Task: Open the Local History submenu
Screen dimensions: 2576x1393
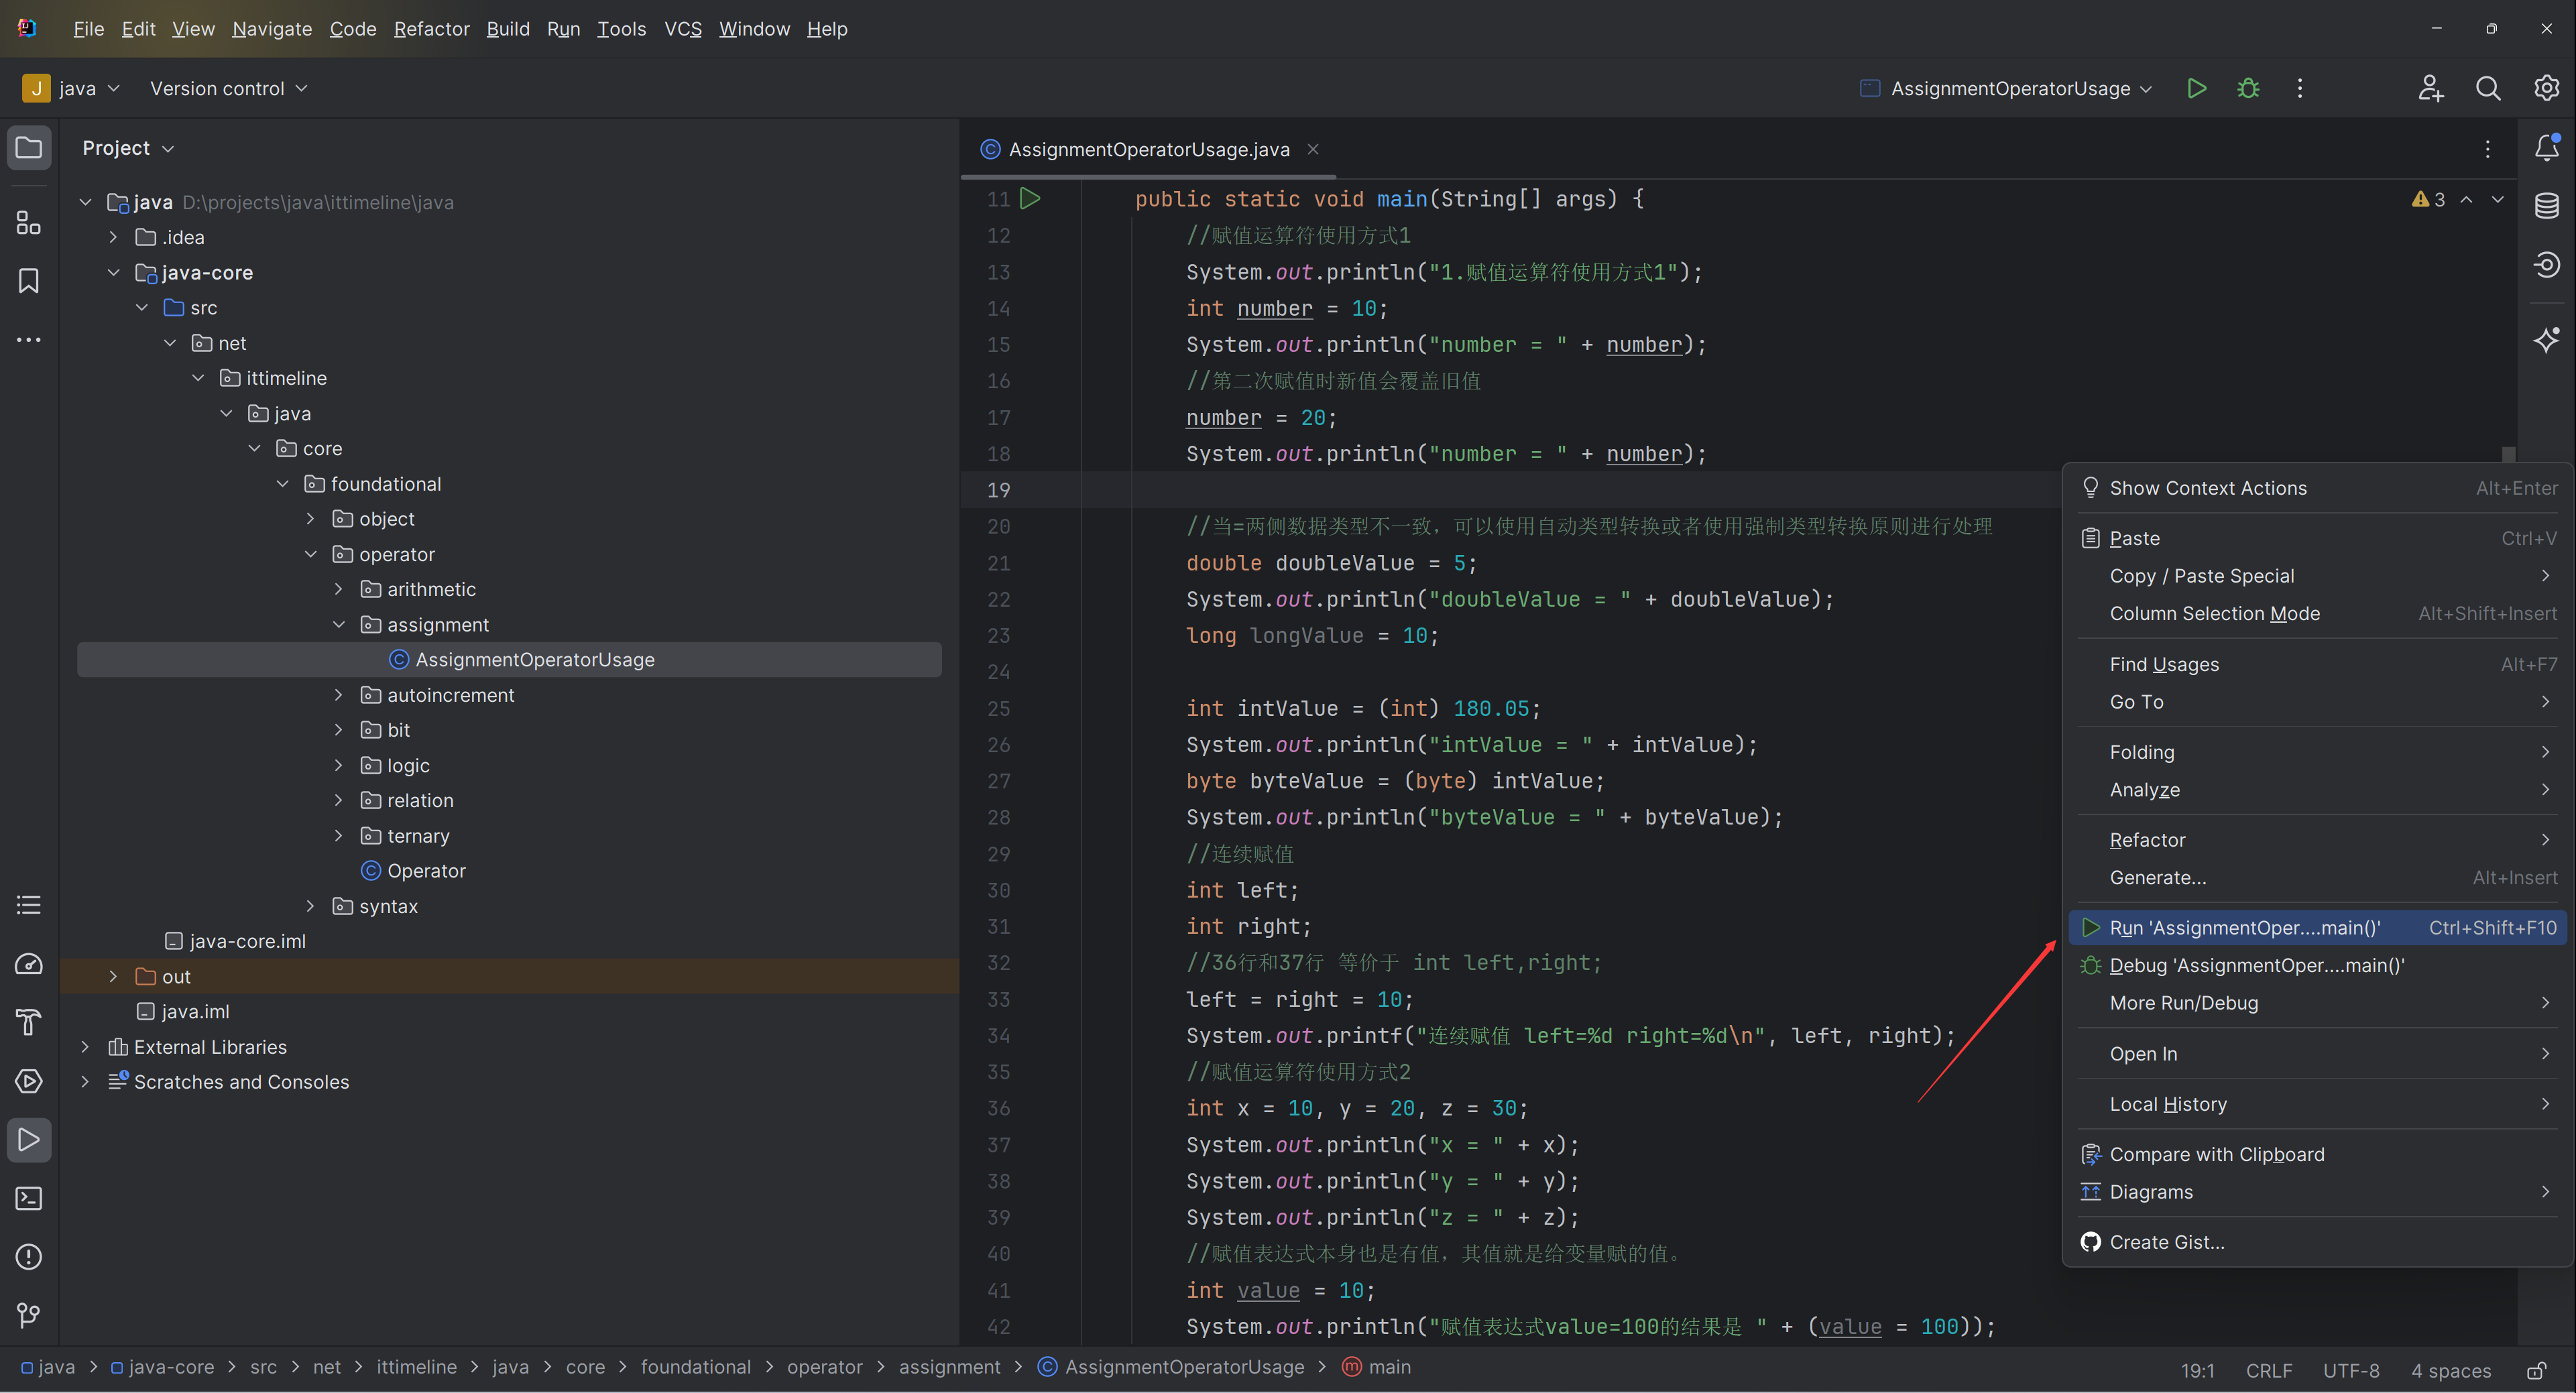Action: pos(2317,1104)
